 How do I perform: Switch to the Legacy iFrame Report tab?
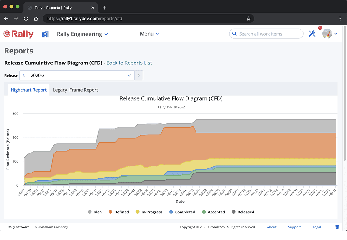(75, 90)
